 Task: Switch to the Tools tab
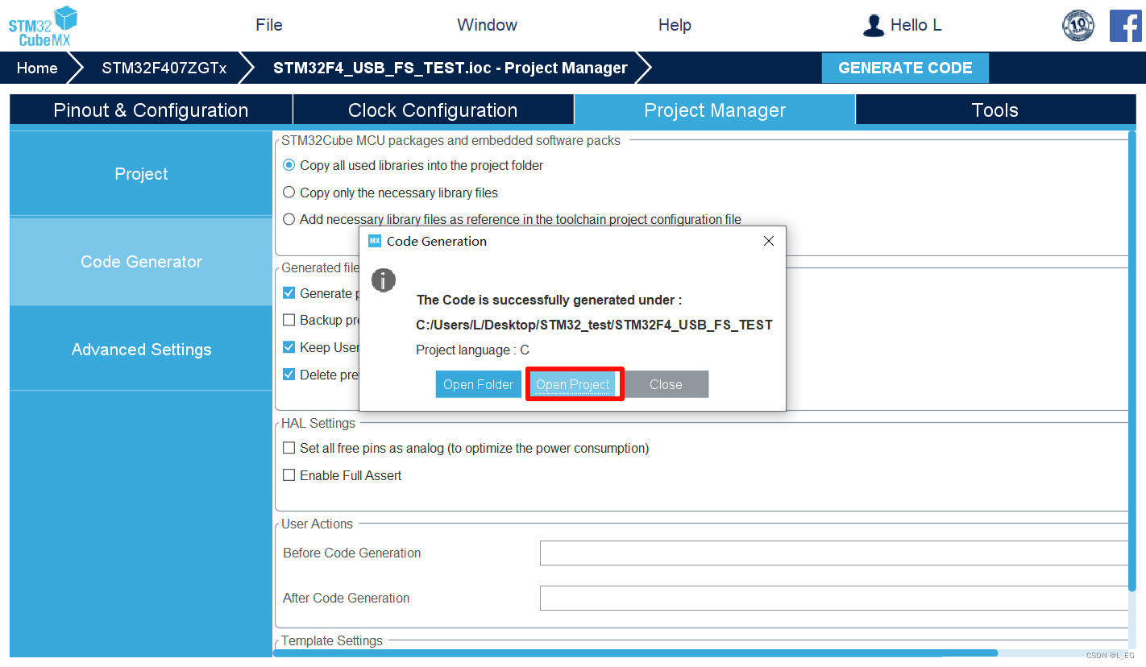995,110
